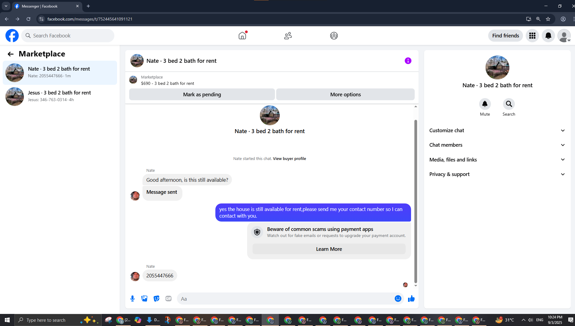This screenshot has width=575, height=326.
Task: Open conversation information (purple i icon)
Action: point(408,61)
